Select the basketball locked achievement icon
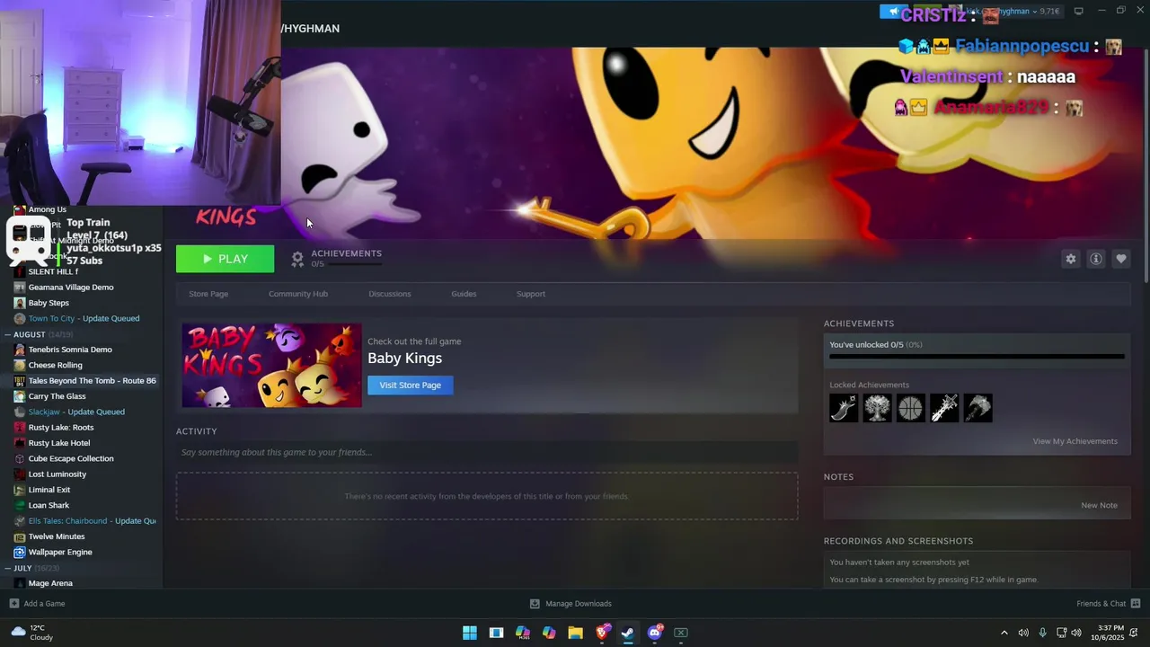This screenshot has height=647, width=1150. [x=910, y=408]
